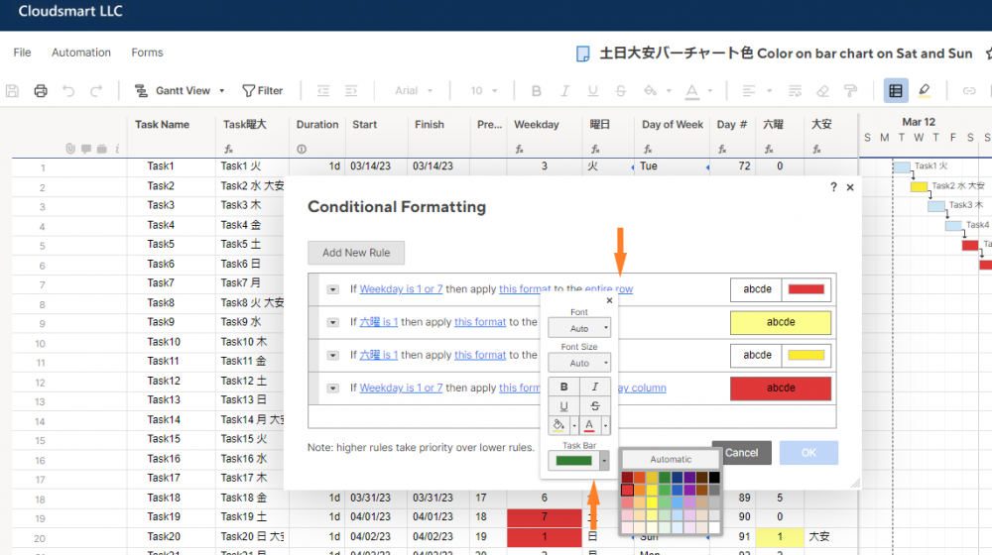Image resolution: width=992 pixels, height=555 pixels.
Task: Click the fill color bucket icon in popup
Action: [x=558, y=426]
